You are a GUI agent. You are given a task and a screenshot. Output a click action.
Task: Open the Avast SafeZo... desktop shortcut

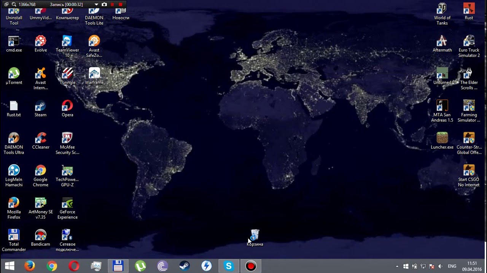tap(94, 47)
